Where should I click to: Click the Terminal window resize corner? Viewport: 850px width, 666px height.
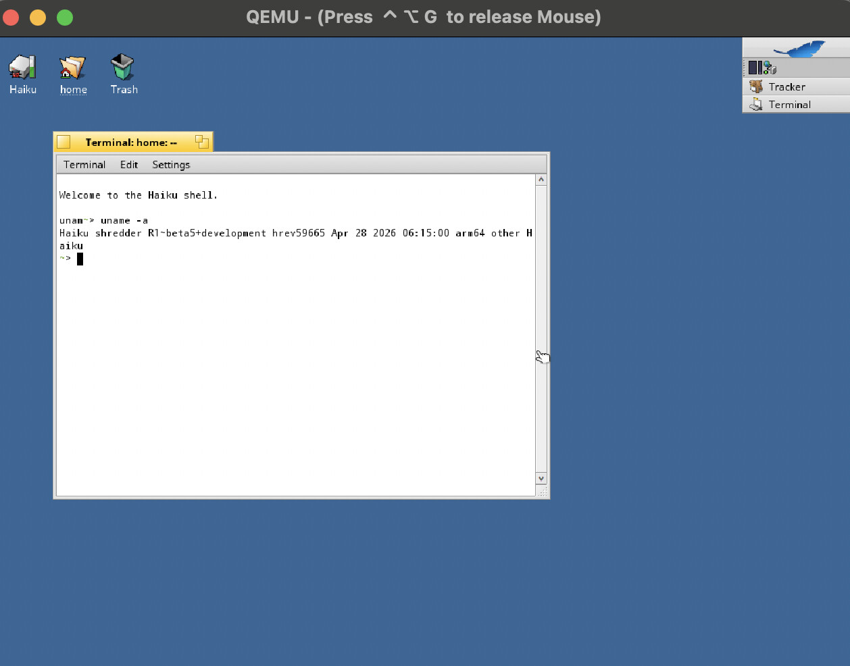(x=543, y=492)
